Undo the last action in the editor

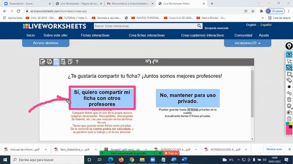148,61
